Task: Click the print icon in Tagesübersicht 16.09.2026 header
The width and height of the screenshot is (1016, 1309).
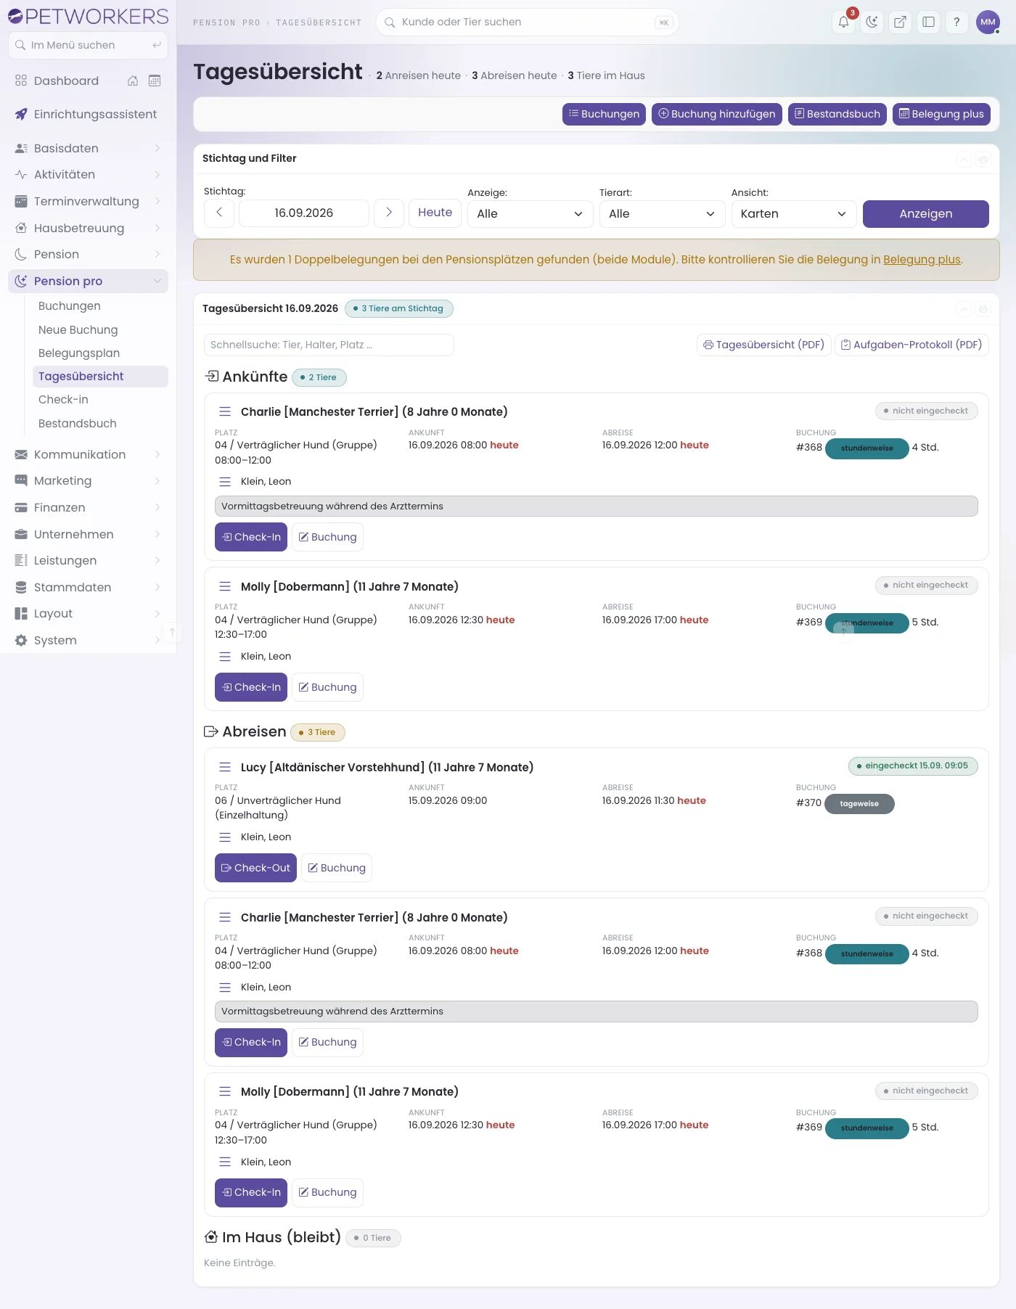Action: (x=983, y=309)
